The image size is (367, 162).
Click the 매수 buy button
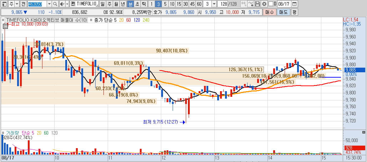[269, 12]
